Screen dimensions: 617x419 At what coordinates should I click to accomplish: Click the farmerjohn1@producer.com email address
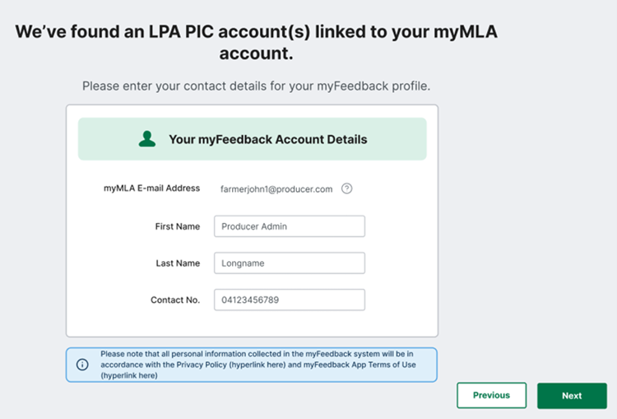pos(276,189)
